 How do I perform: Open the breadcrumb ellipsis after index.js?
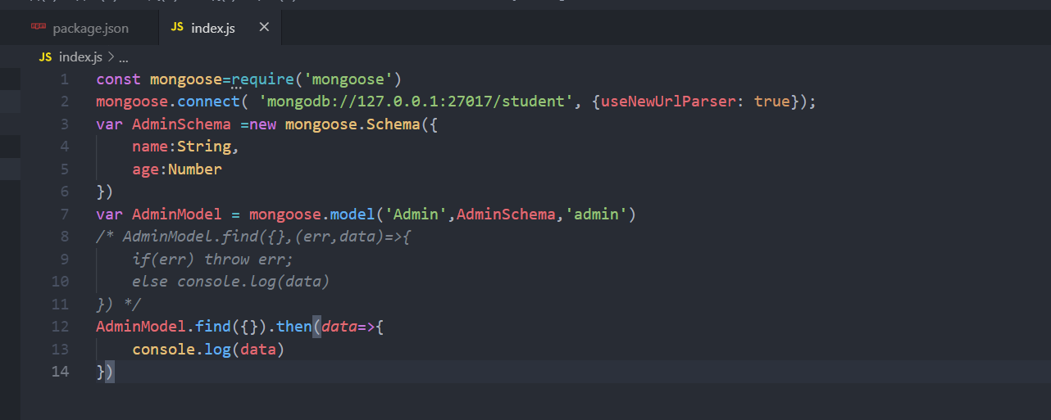tap(125, 58)
